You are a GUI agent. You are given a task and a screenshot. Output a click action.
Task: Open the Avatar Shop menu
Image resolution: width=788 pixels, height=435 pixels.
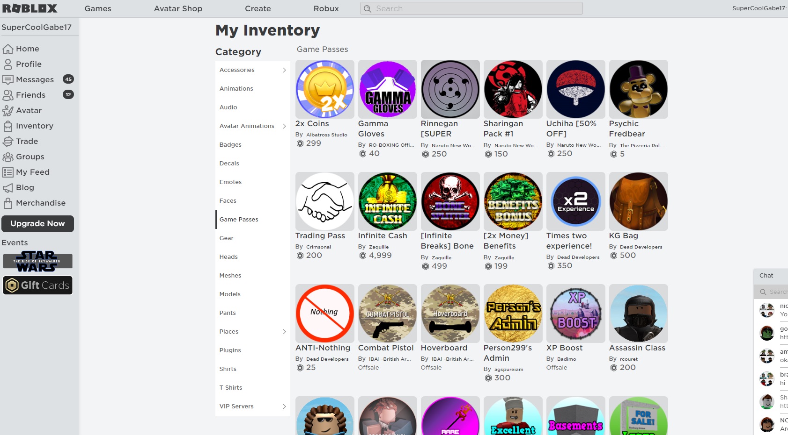point(178,8)
